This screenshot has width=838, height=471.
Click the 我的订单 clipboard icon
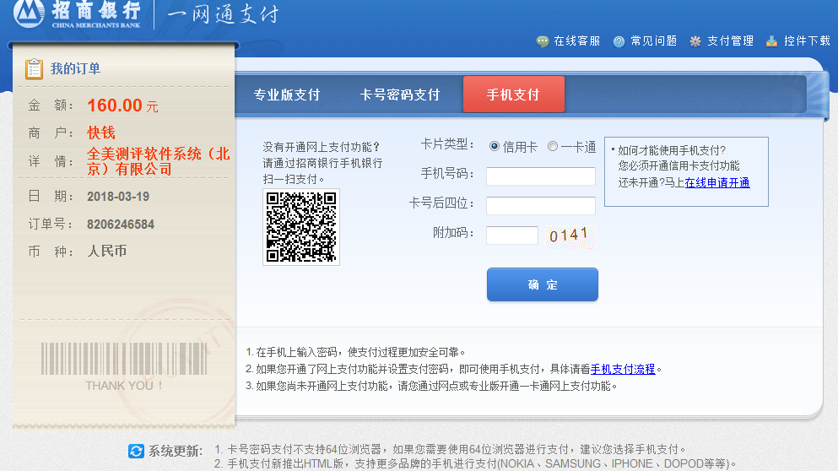35,68
